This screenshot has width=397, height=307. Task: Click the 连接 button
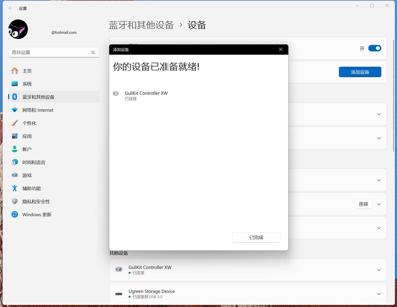[x=364, y=204]
